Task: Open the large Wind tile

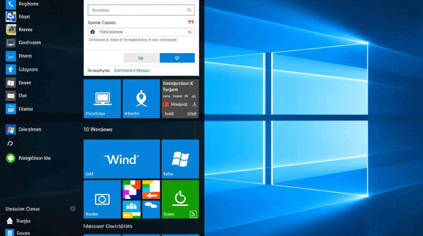Action: 121,159
